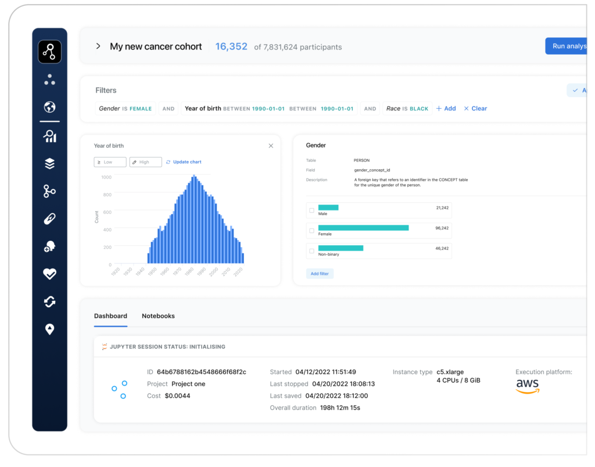Click the globe icon in the sidebar
Viewport: 595px width, 467px height.
coord(49,108)
